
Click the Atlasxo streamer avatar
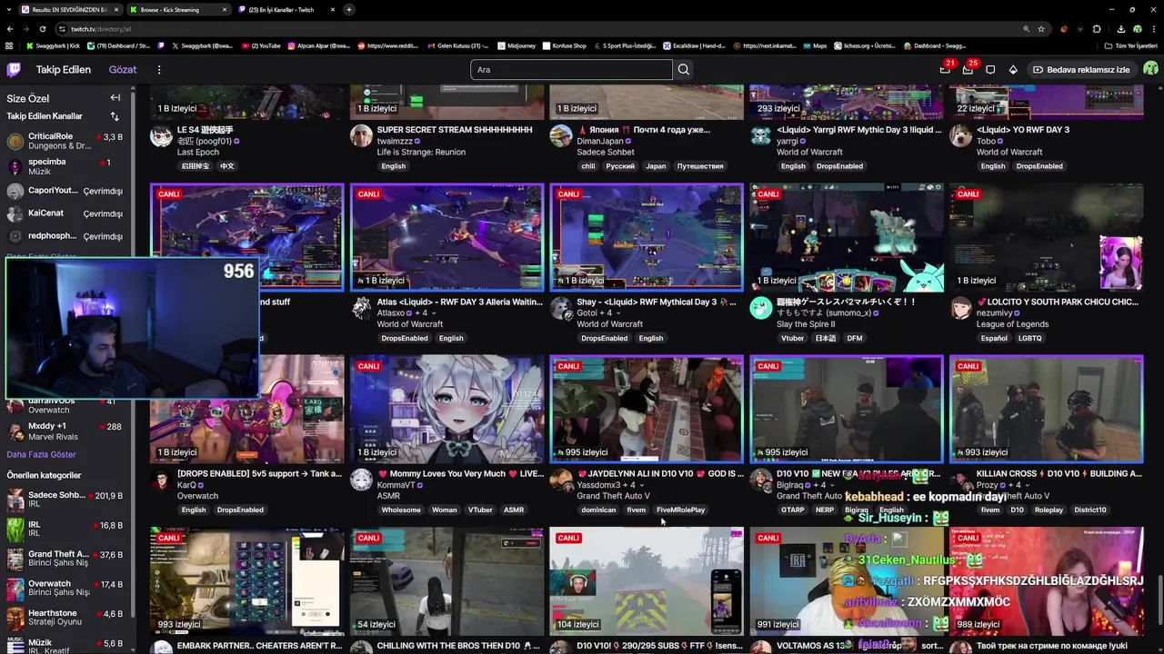pyautogui.click(x=361, y=308)
